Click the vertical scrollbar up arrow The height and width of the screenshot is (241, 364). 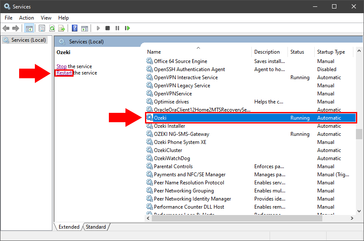(x=359, y=51)
